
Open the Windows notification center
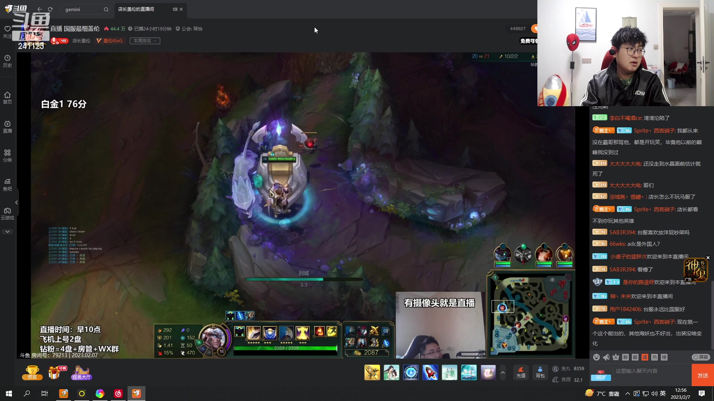[x=702, y=394]
